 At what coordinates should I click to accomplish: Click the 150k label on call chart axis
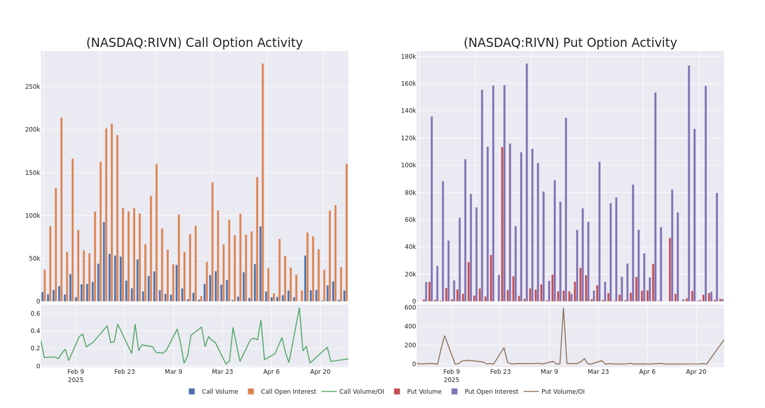point(33,172)
